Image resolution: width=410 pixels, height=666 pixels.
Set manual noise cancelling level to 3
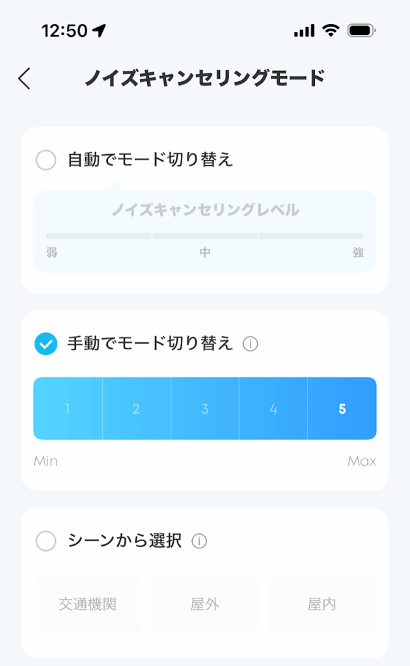coord(205,409)
